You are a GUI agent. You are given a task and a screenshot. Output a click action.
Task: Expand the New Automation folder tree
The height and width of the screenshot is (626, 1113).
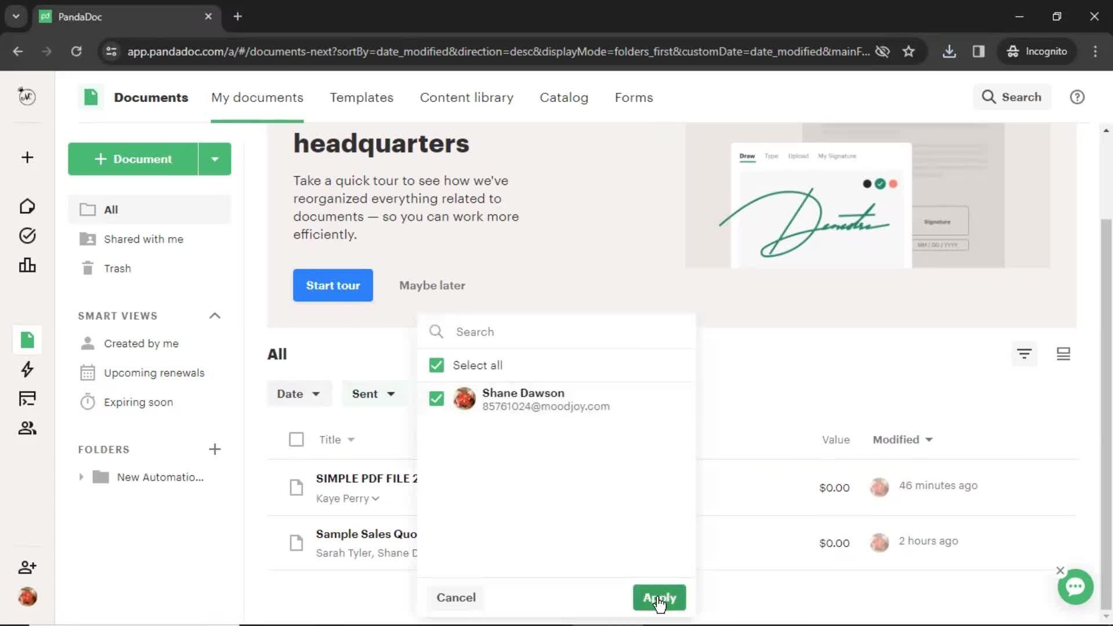pyautogui.click(x=79, y=477)
